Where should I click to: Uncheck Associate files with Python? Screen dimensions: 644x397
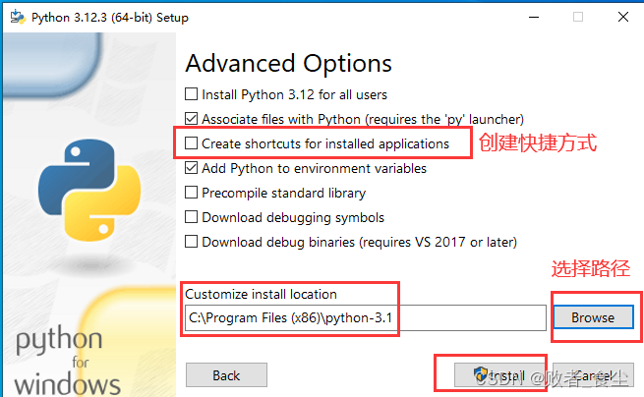point(191,119)
